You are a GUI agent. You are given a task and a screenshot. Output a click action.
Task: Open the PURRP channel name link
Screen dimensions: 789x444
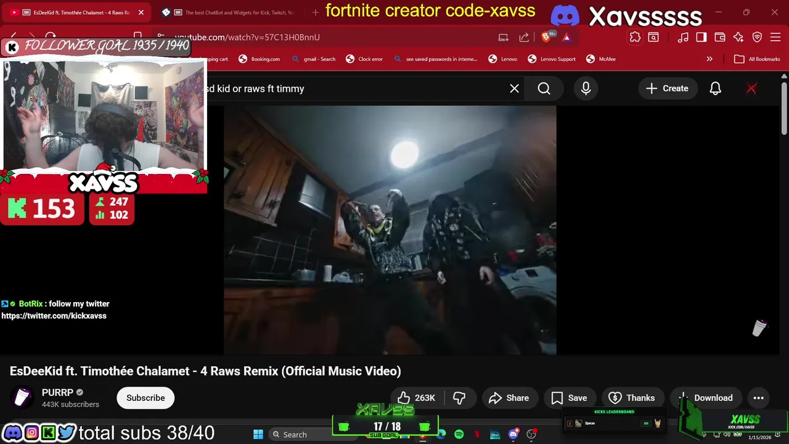57,393
